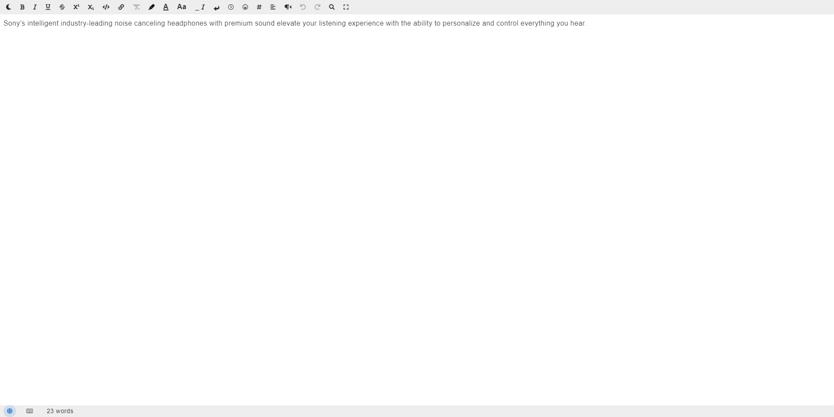Click the keyboard icon in status bar

click(x=30, y=411)
